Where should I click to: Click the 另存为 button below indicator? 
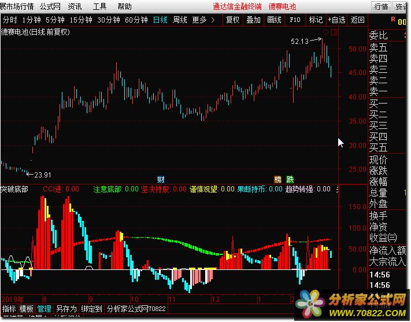[x=66, y=309]
